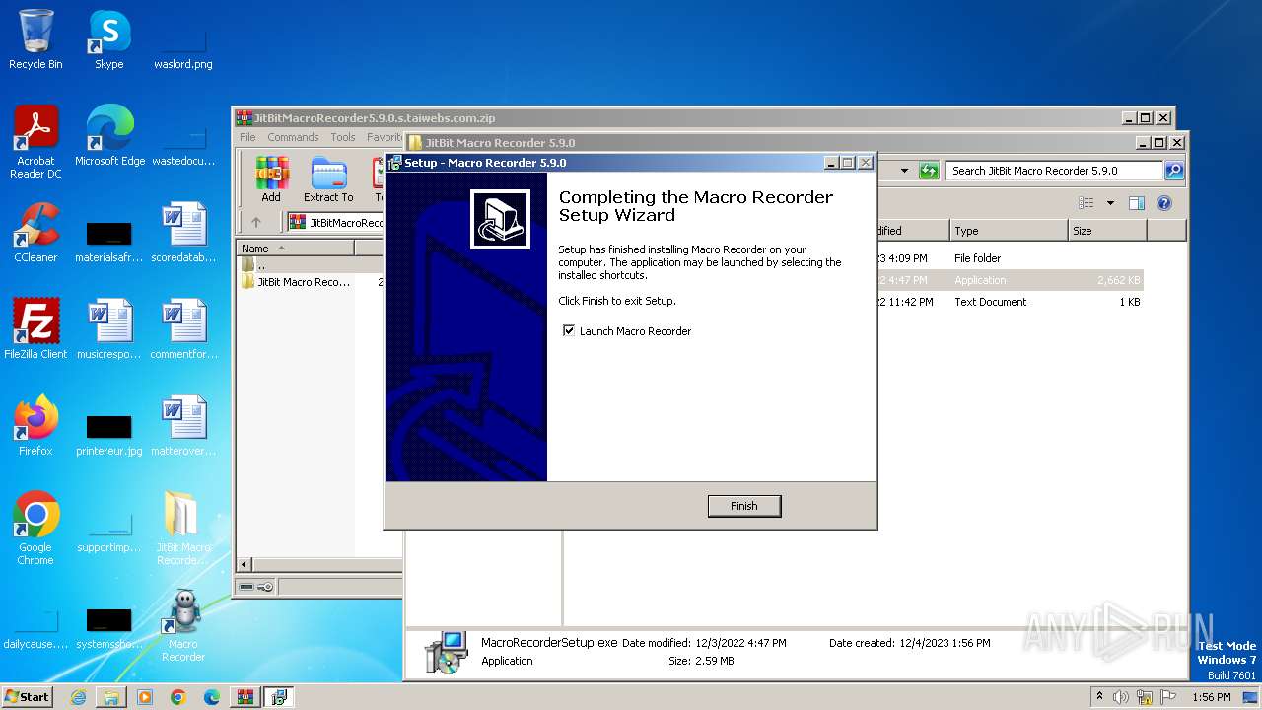
Task: Toggle Explorer preview pane icon
Action: click(1137, 203)
